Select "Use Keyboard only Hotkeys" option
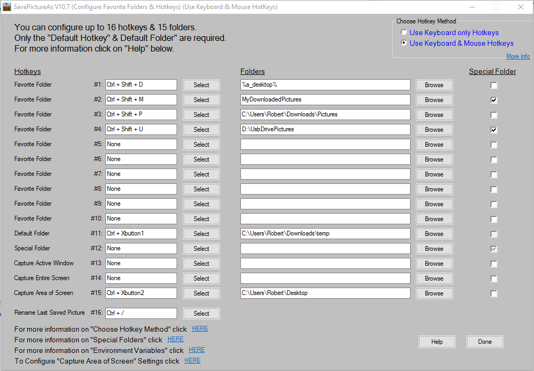The image size is (534, 371). click(x=404, y=32)
